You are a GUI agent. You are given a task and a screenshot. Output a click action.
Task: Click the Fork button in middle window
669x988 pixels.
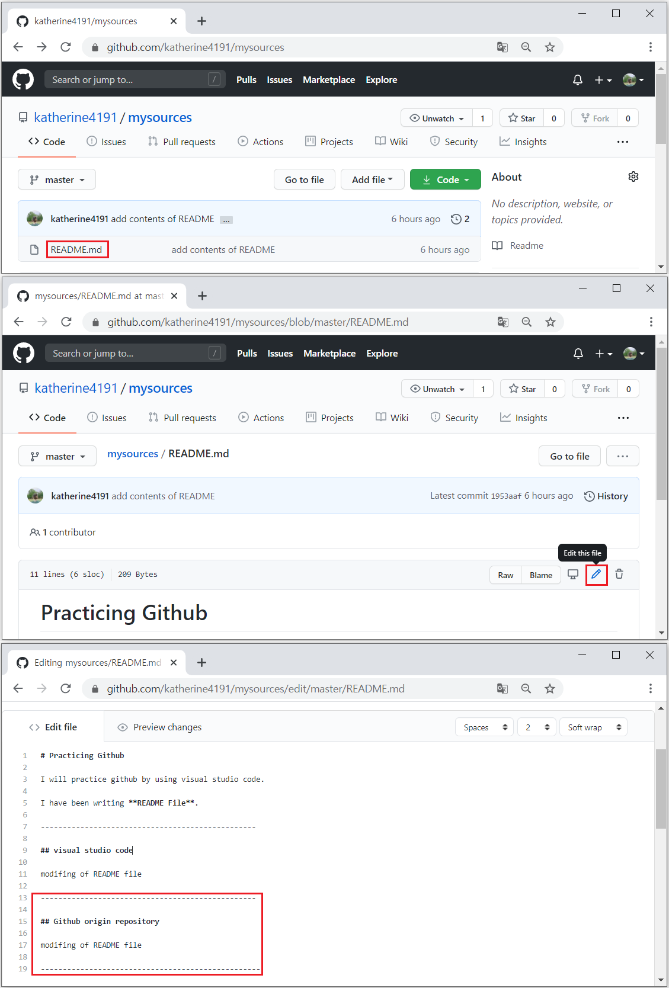click(x=596, y=389)
